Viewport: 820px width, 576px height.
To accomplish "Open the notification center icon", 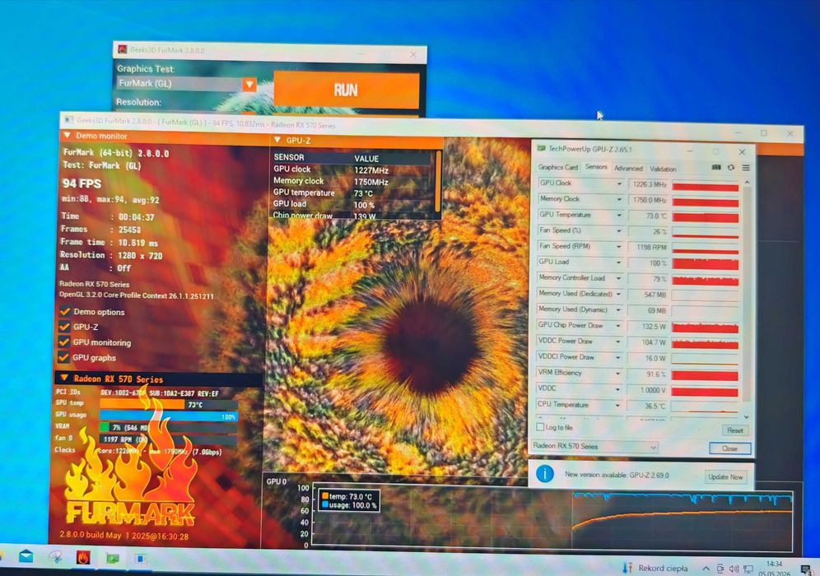I will (x=806, y=569).
